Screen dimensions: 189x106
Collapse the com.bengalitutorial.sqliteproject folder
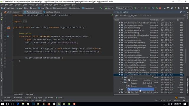(x=120, y=75)
